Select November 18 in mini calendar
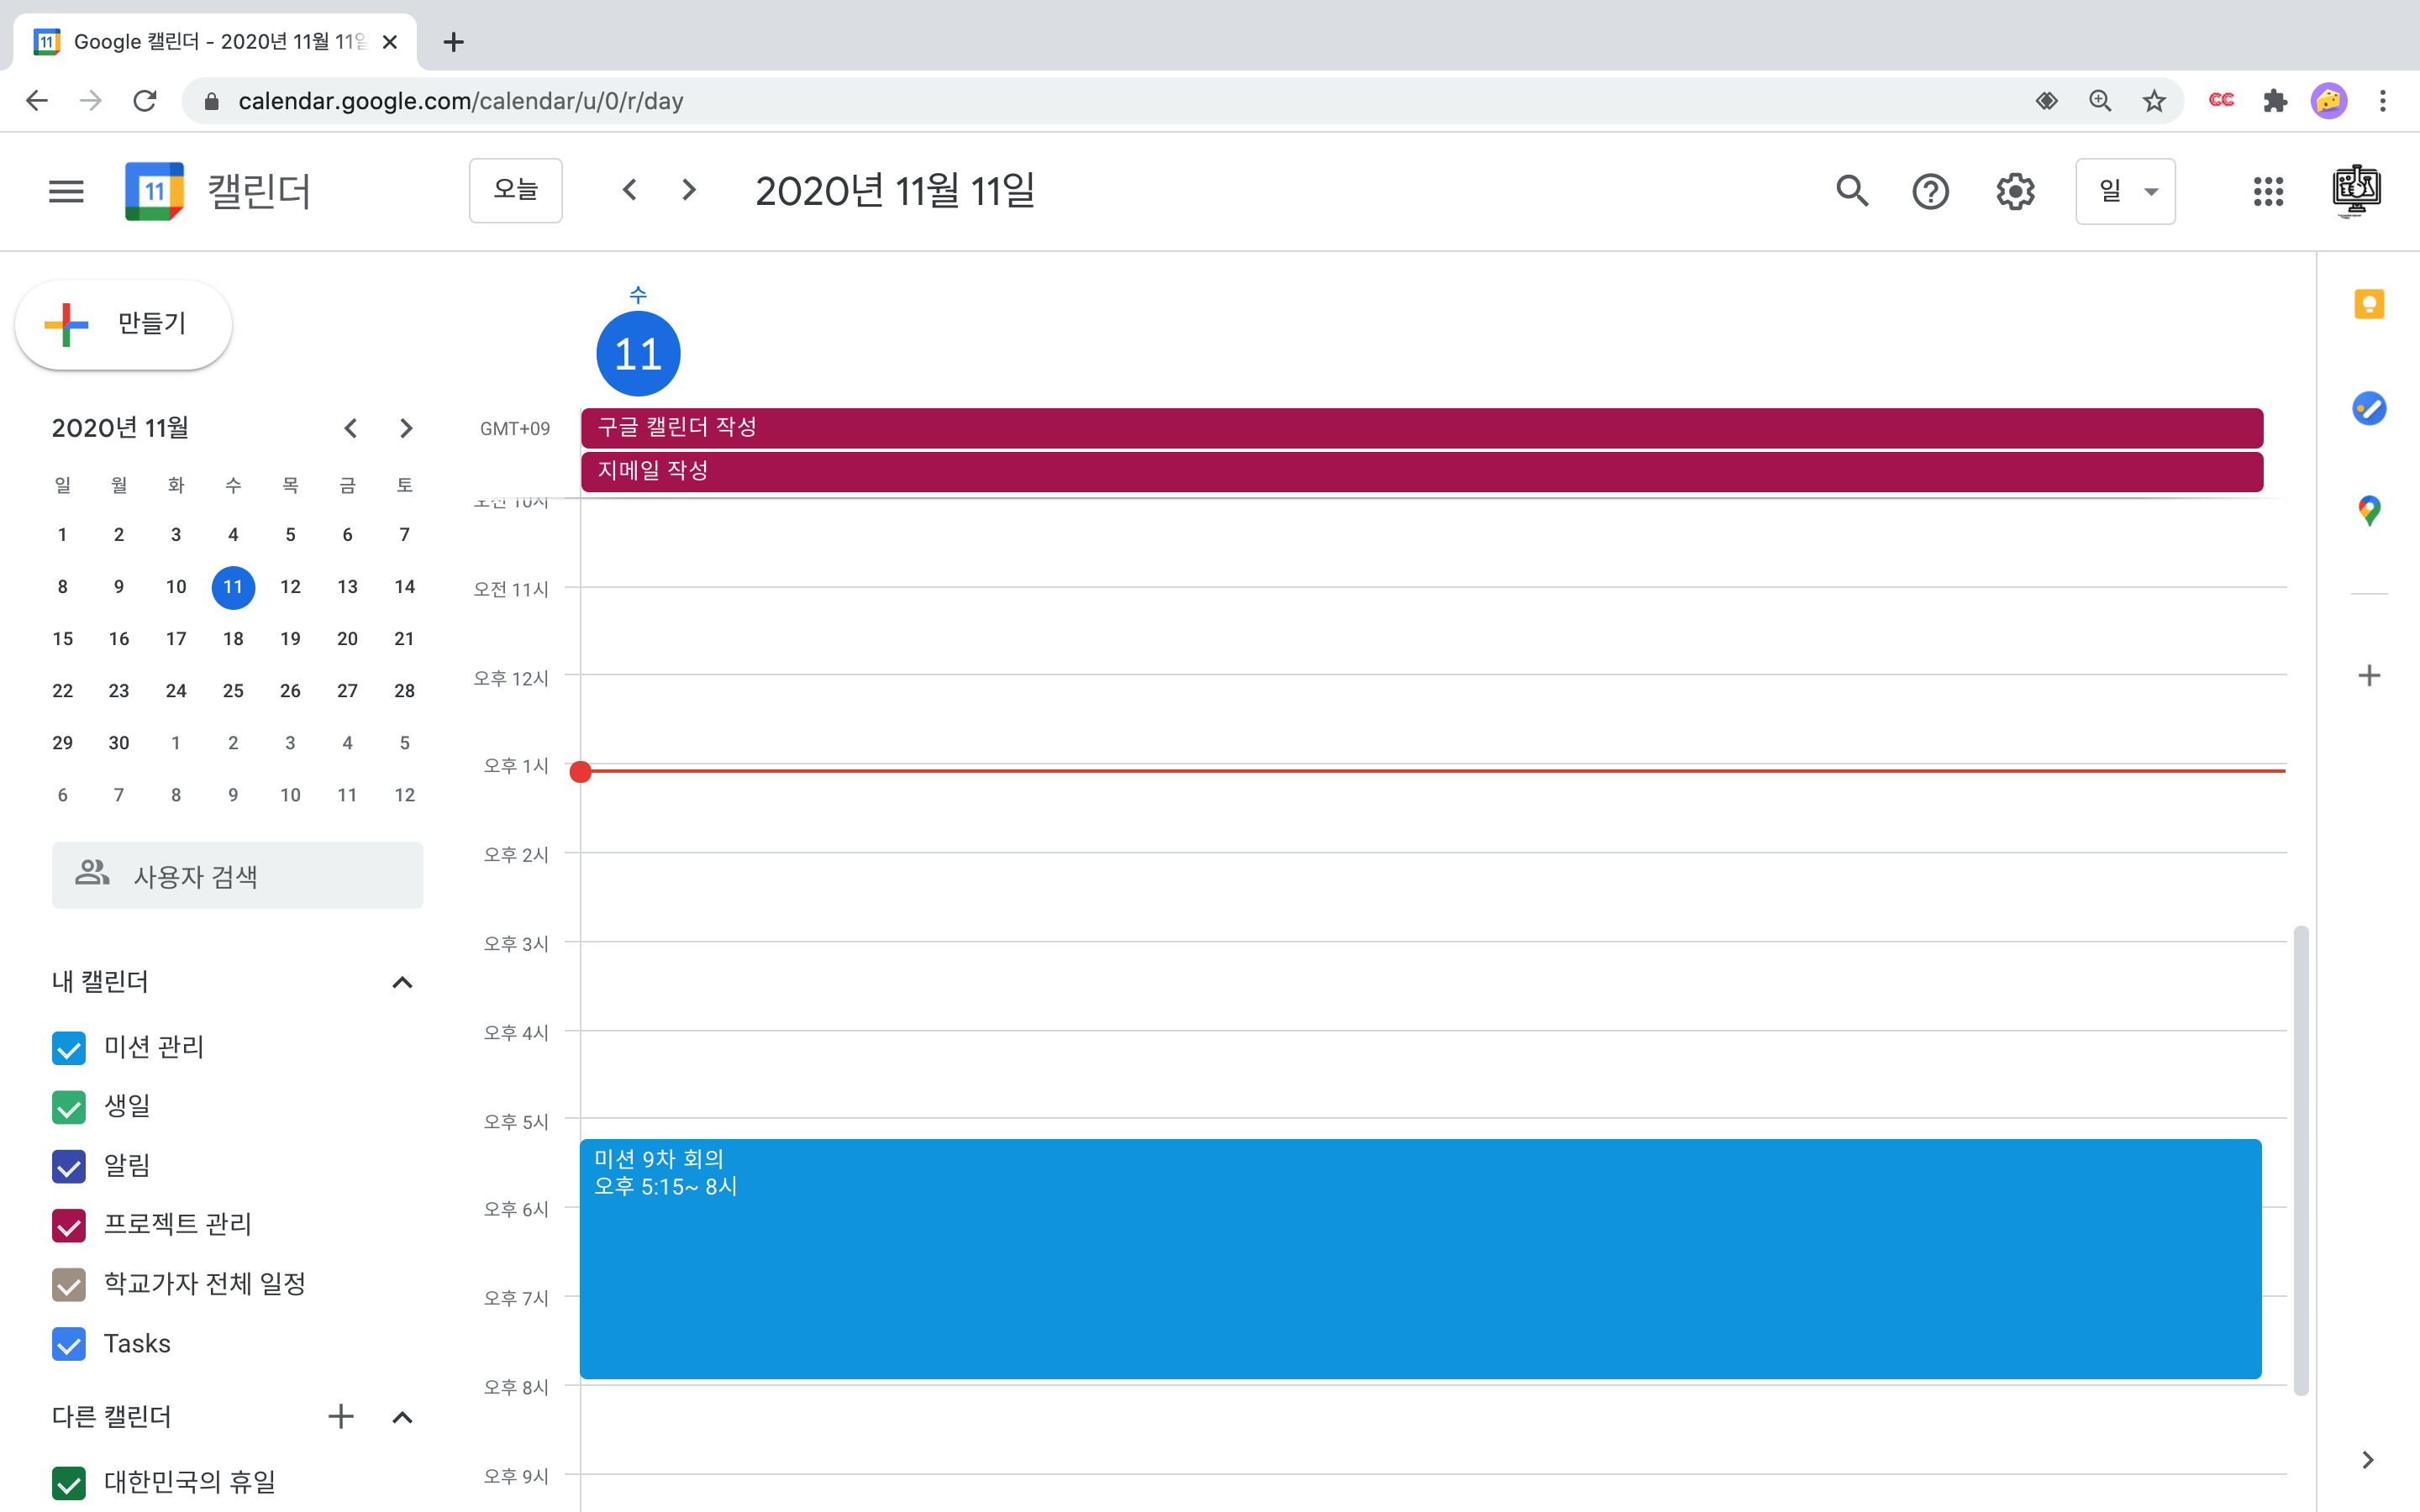 click(x=233, y=639)
